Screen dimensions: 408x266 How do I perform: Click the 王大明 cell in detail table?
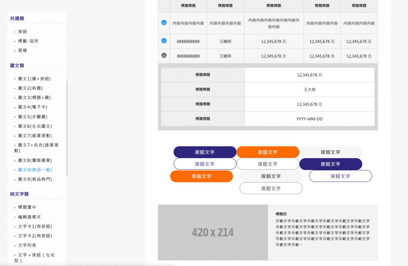(x=310, y=90)
